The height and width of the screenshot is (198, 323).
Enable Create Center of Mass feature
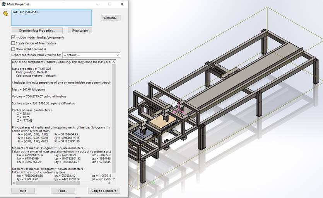pyautogui.click(x=13, y=43)
